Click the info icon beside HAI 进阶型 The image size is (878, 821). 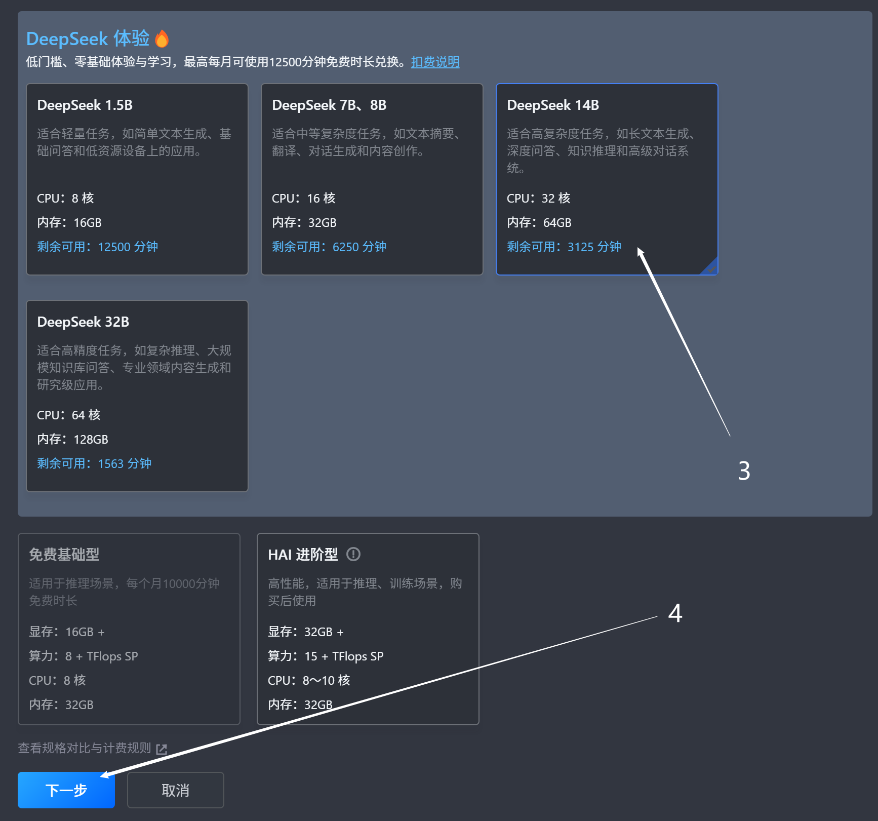(353, 555)
